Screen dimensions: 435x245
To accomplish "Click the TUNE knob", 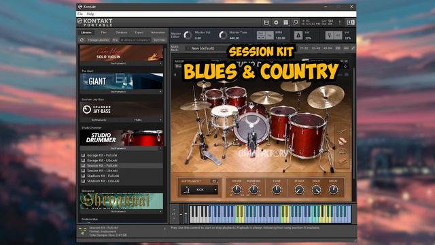I will (x=277, y=190).
